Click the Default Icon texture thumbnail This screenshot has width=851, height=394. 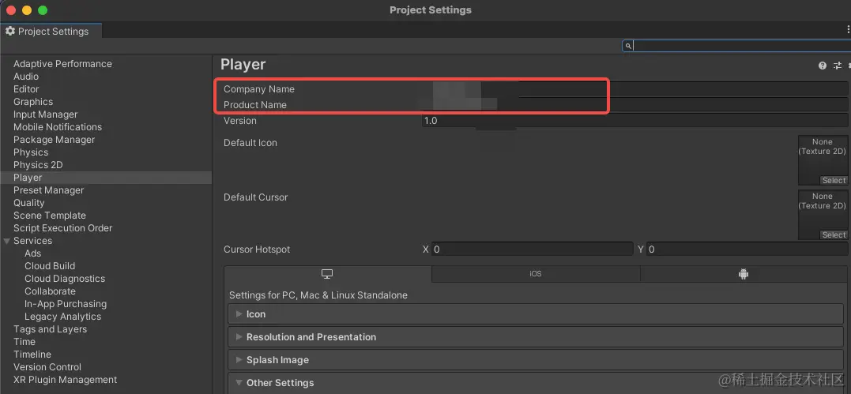(823, 156)
